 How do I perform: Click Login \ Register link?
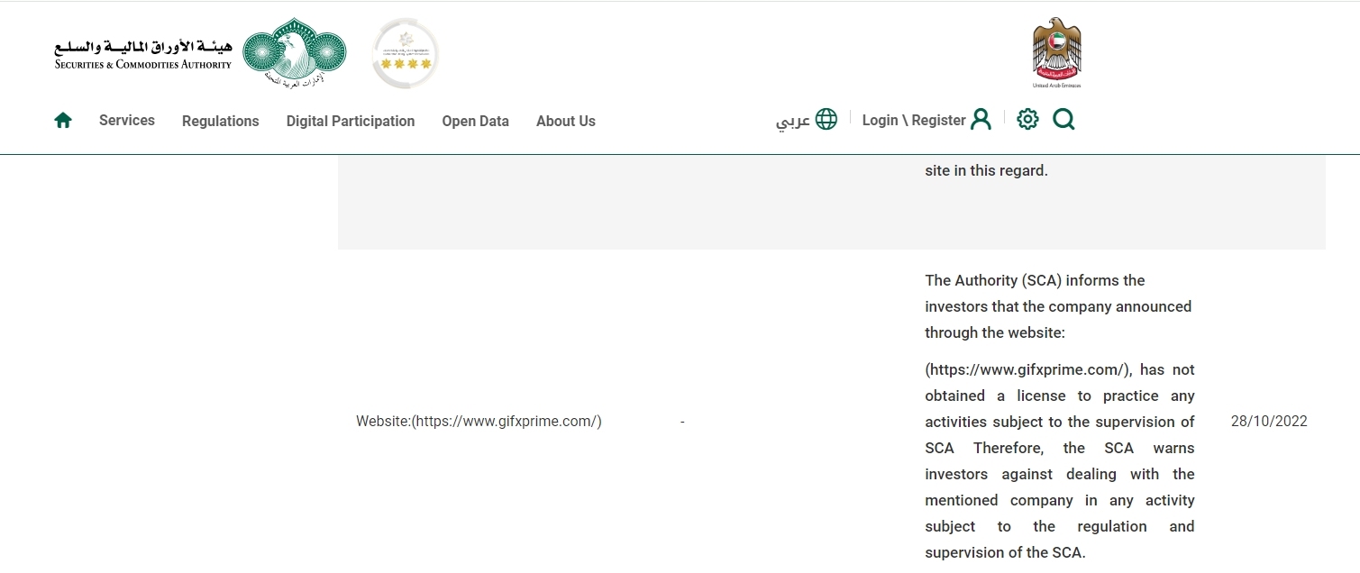[914, 120]
